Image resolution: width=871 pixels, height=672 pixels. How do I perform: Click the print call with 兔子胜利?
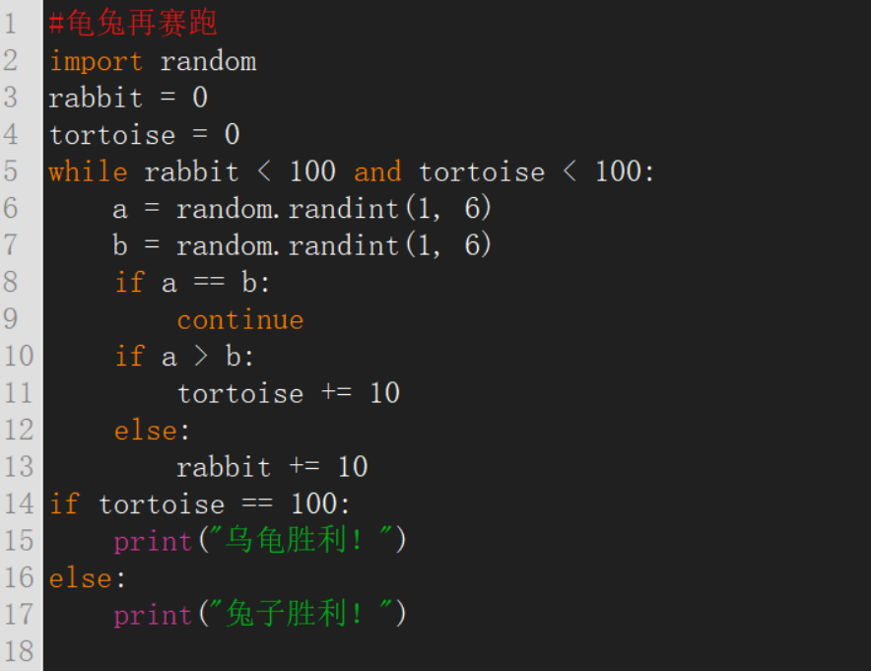pyautogui.click(x=260, y=614)
